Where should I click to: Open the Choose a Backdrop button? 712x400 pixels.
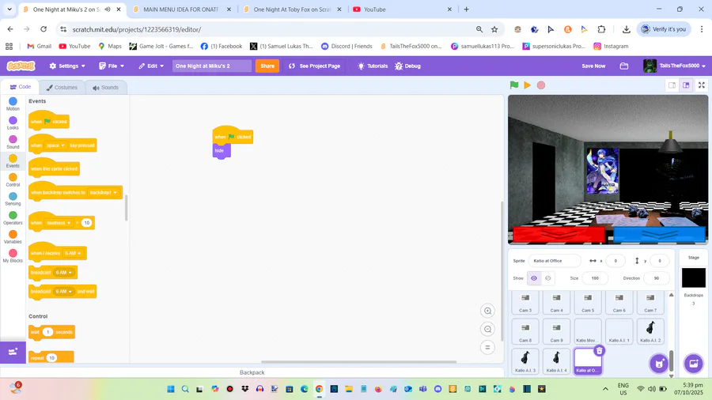[693, 364]
